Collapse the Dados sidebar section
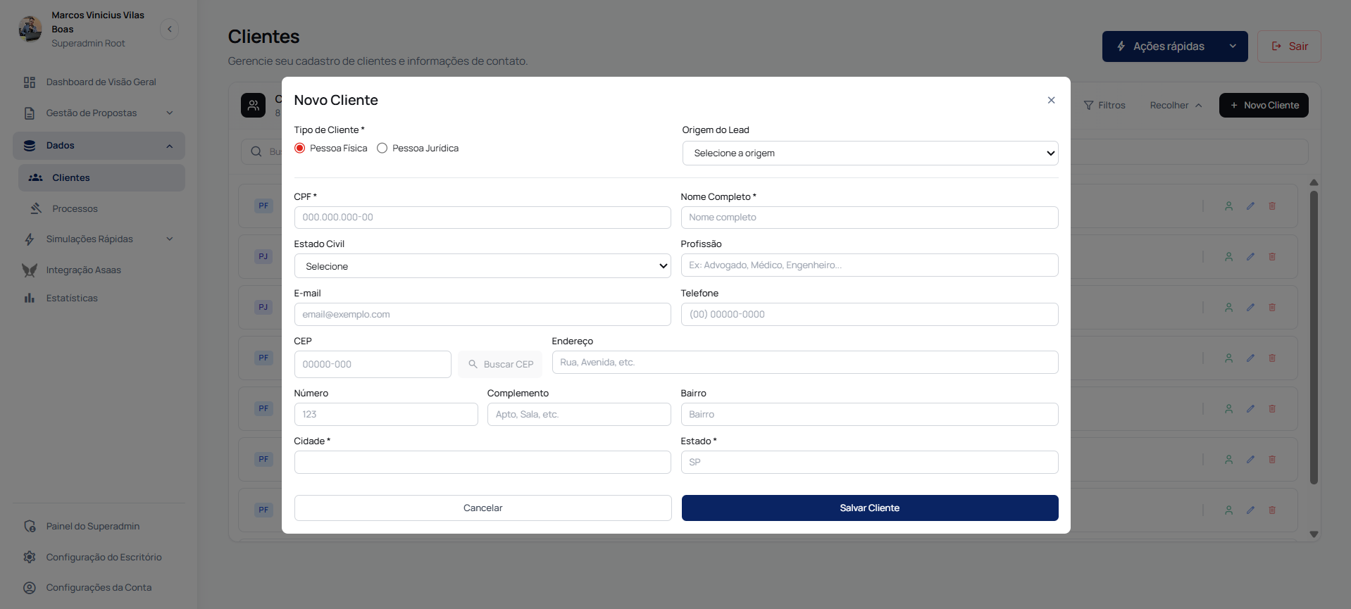Viewport: 1351px width, 609px height. (169, 146)
